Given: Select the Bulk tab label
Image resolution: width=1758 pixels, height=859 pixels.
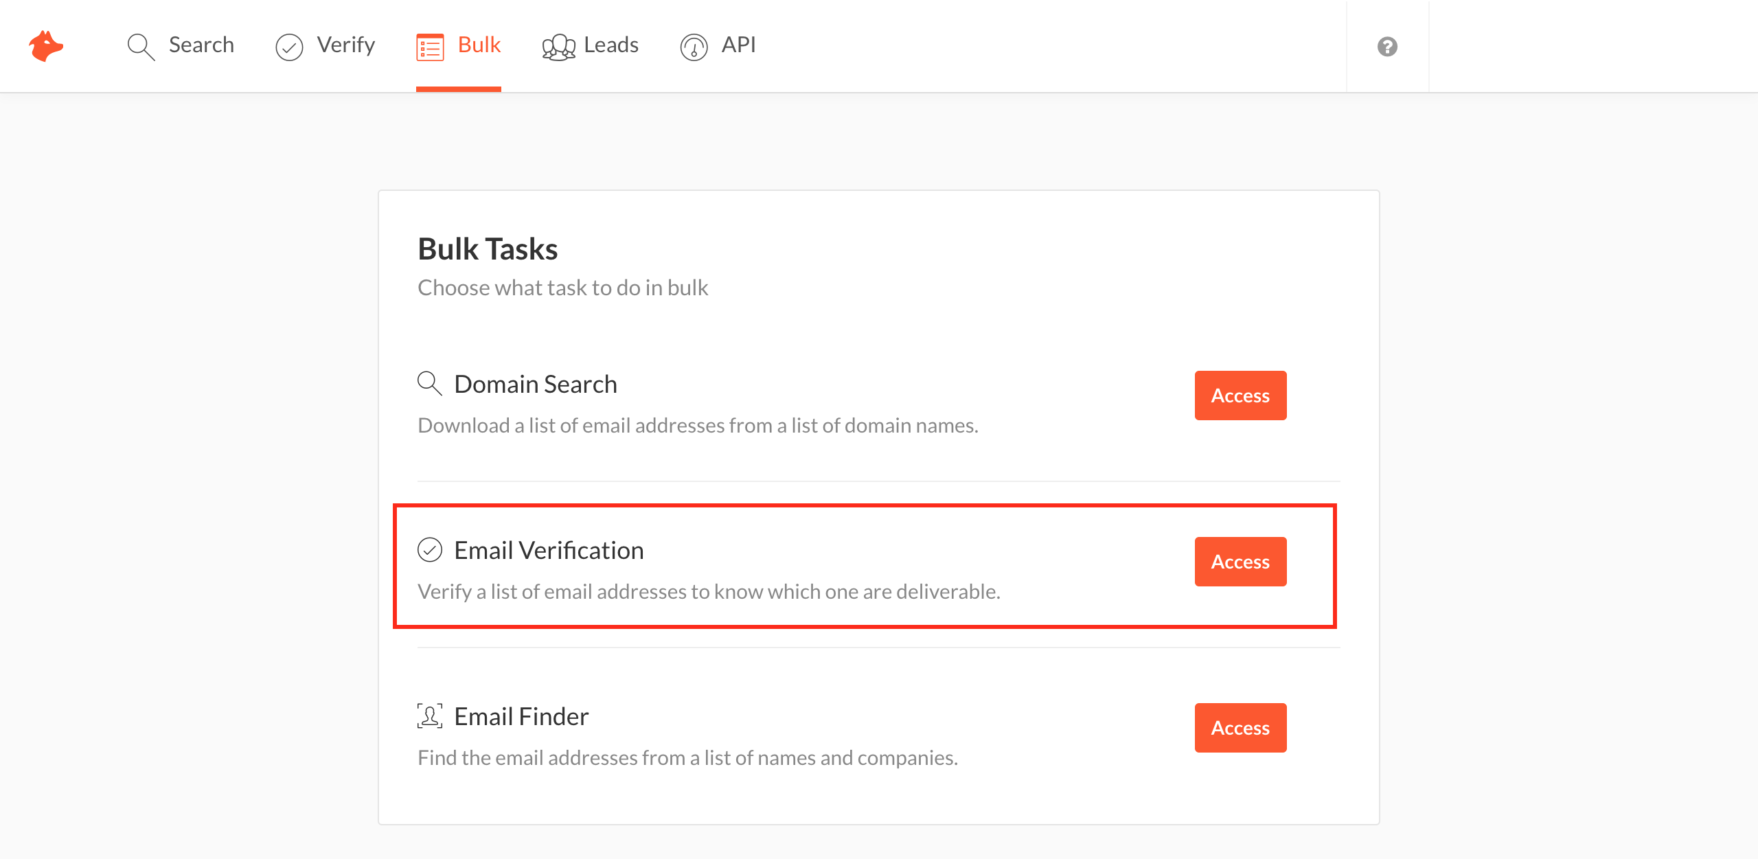Looking at the screenshot, I should (x=479, y=45).
